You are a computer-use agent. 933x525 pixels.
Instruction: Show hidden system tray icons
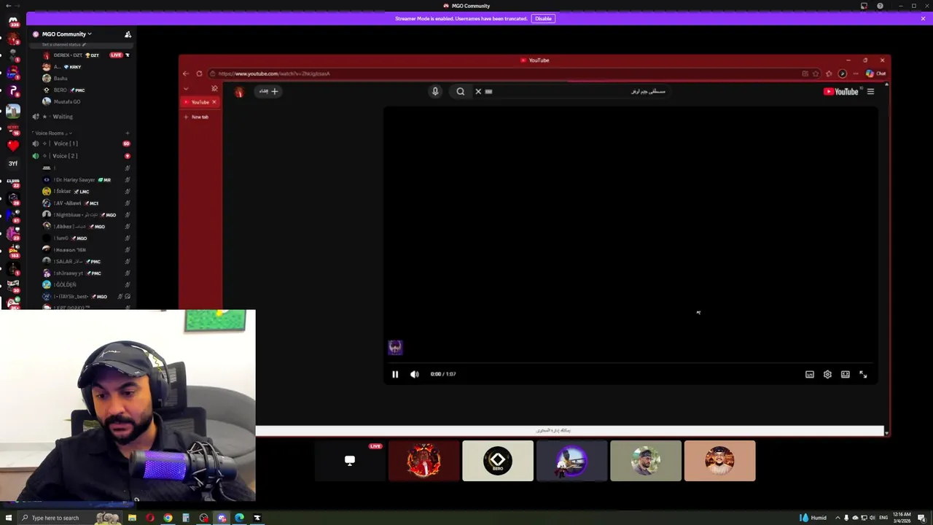click(837, 518)
